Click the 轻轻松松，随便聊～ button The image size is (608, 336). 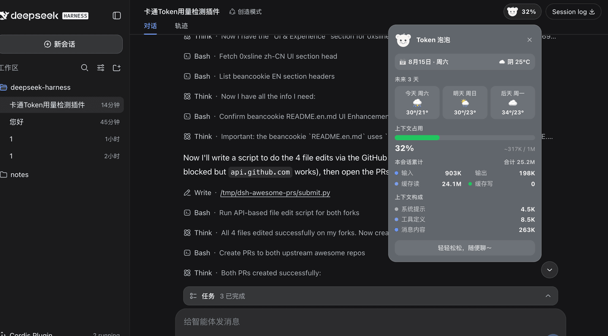pos(465,248)
